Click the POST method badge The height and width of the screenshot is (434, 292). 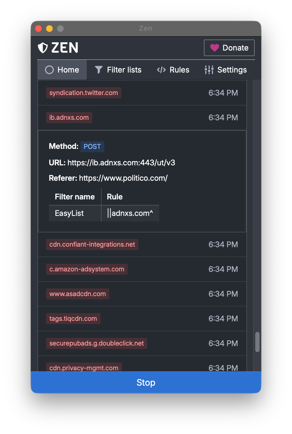(x=92, y=146)
